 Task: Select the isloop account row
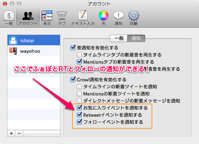coord(34,40)
